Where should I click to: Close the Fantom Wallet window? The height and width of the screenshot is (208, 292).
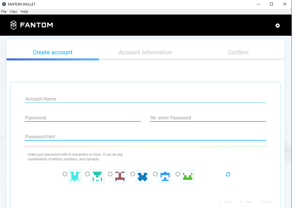click(285, 4)
